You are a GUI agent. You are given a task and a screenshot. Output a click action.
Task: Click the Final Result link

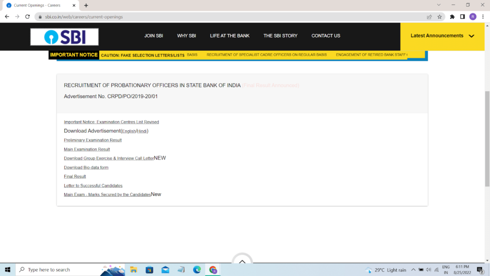pos(75,177)
